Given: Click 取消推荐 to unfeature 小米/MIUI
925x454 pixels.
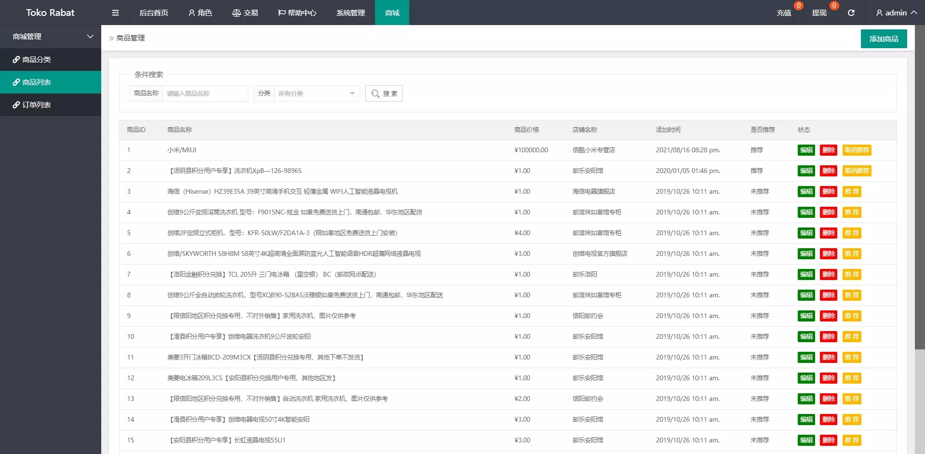Looking at the screenshot, I should tap(857, 150).
